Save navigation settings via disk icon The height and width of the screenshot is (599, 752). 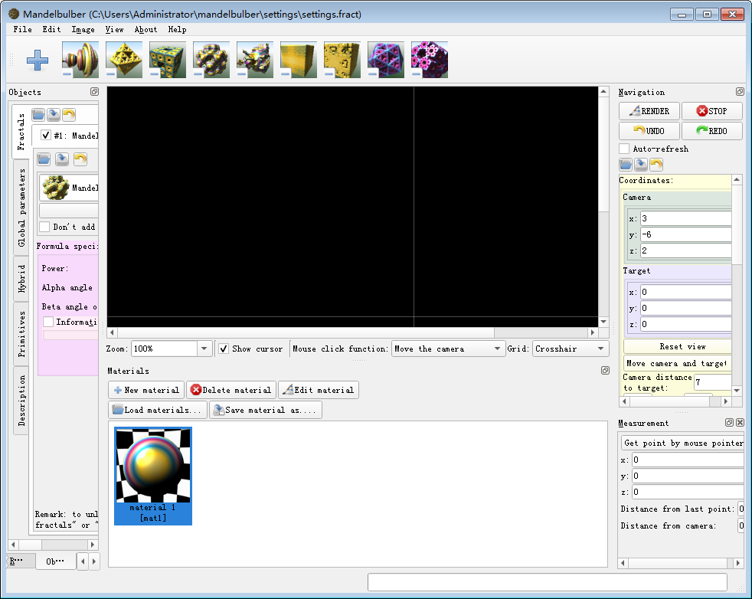(641, 165)
